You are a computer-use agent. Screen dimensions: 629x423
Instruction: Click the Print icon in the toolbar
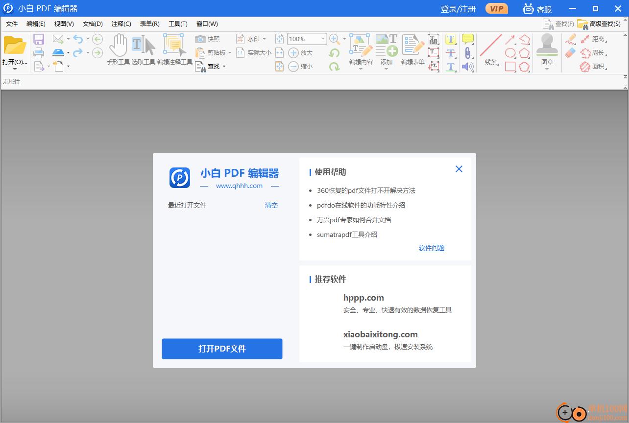click(39, 52)
